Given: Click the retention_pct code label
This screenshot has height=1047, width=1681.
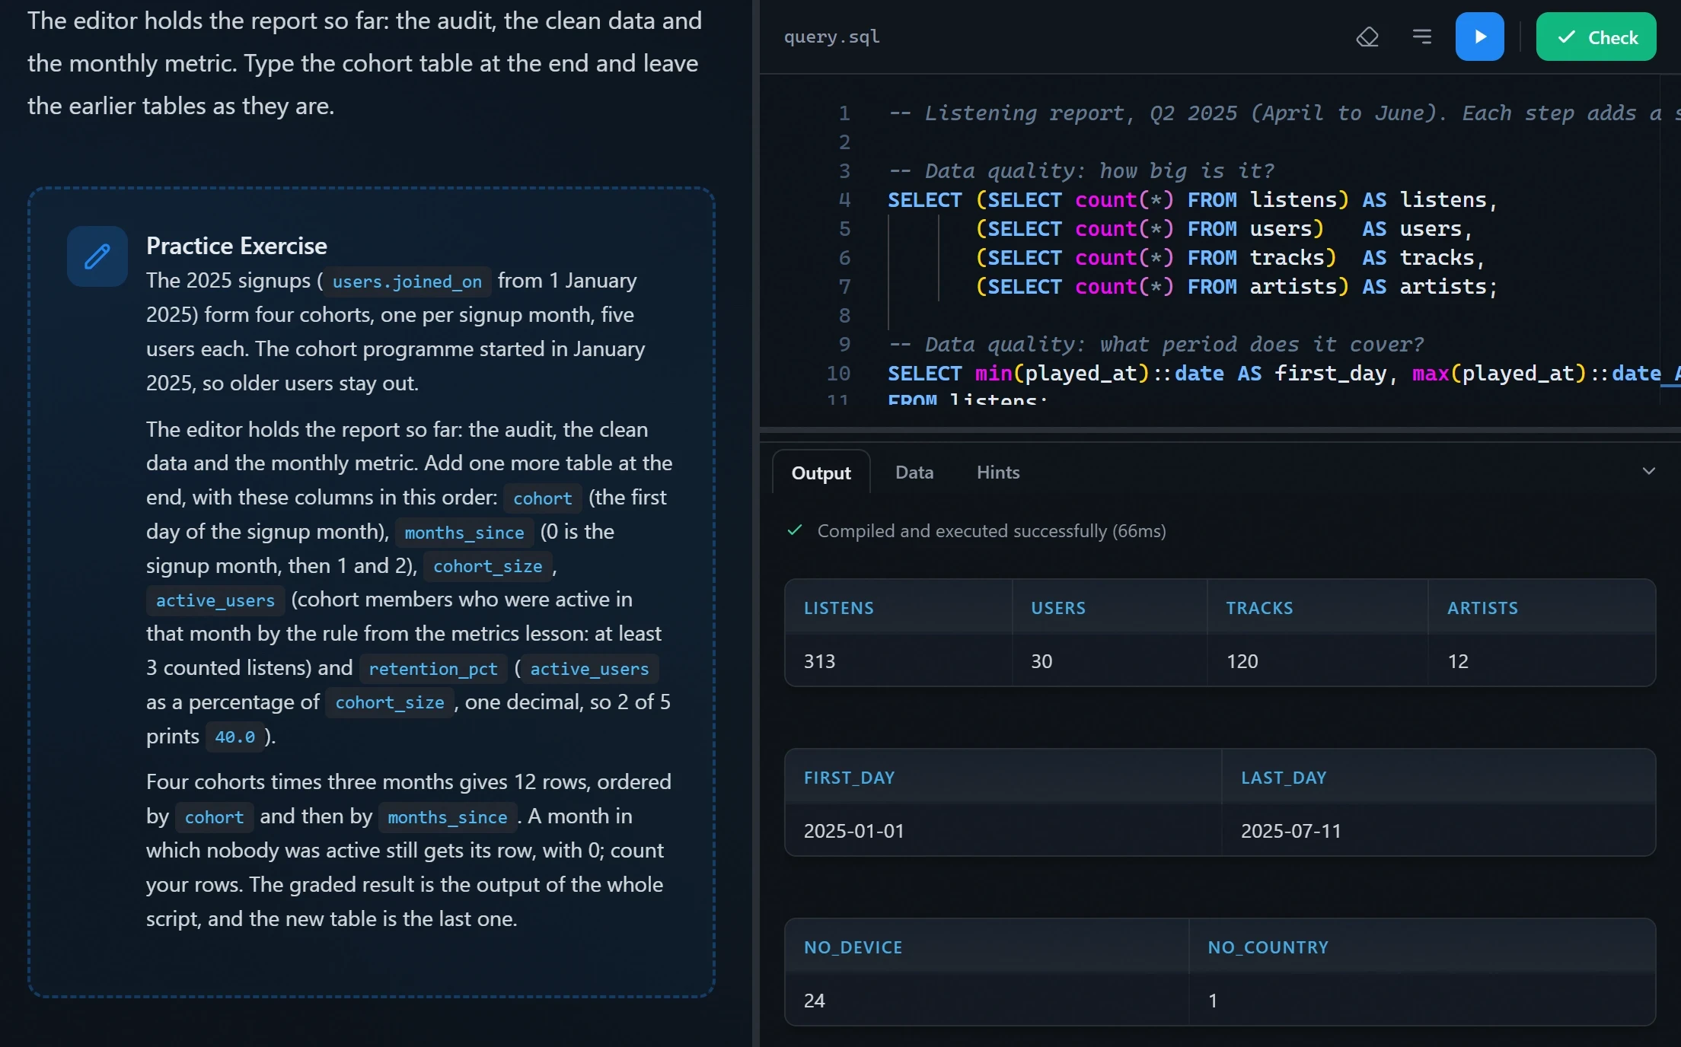Looking at the screenshot, I should tap(432, 669).
